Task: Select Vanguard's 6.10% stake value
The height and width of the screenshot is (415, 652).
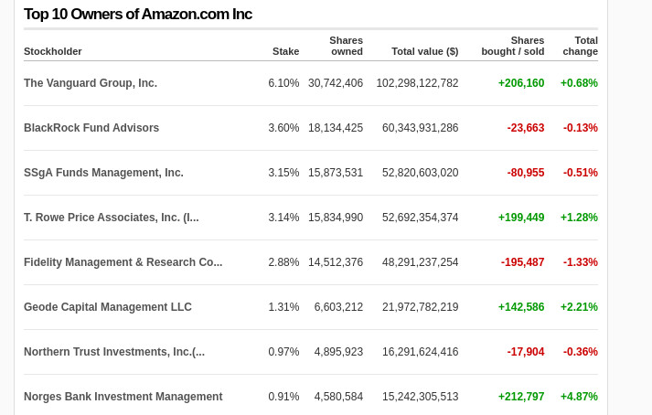Action: pos(283,83)
